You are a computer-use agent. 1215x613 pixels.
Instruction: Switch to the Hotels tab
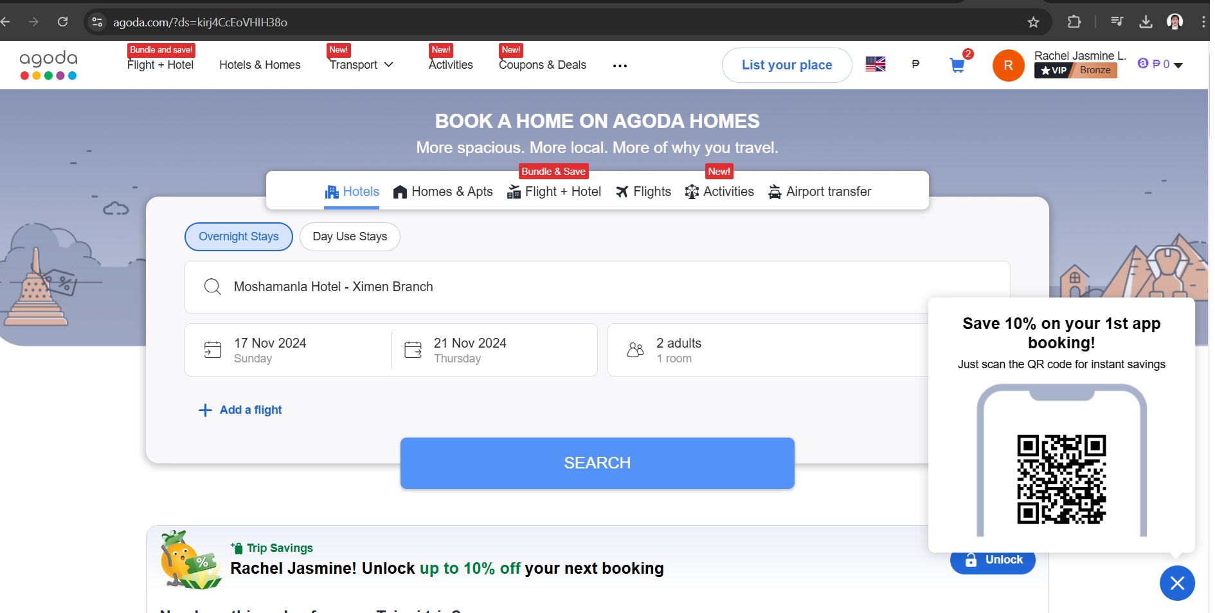[x=352, y=192]
